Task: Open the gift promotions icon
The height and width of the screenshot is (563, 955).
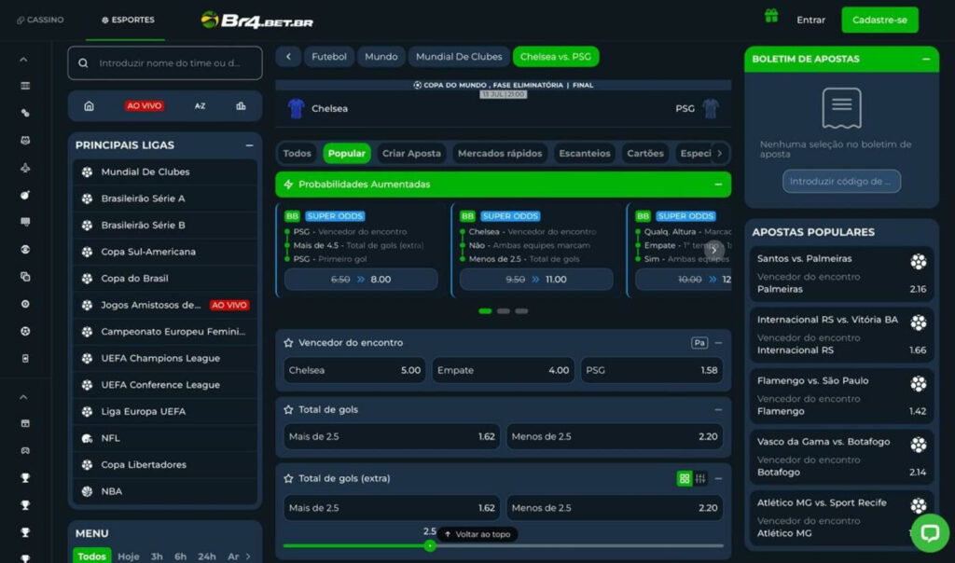Action: 771,17
